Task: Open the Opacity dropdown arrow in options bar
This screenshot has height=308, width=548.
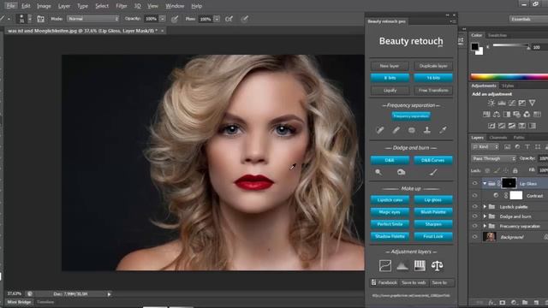Action: click(x=162, y=19)
